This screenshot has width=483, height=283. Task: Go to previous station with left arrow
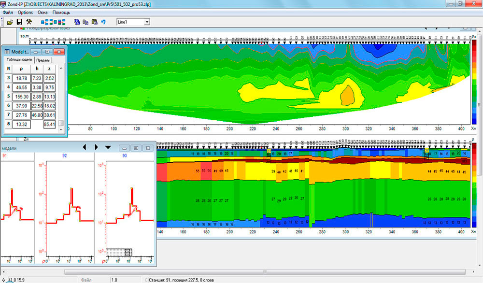click(85, 147)
